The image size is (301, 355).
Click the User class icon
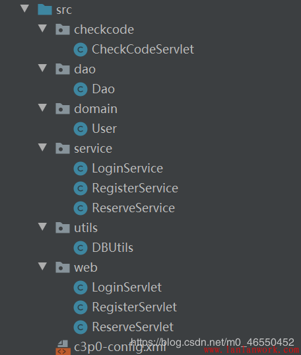click(81, 129)
